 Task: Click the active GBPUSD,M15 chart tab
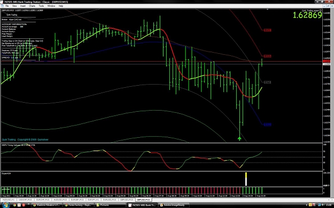[143, 199]
